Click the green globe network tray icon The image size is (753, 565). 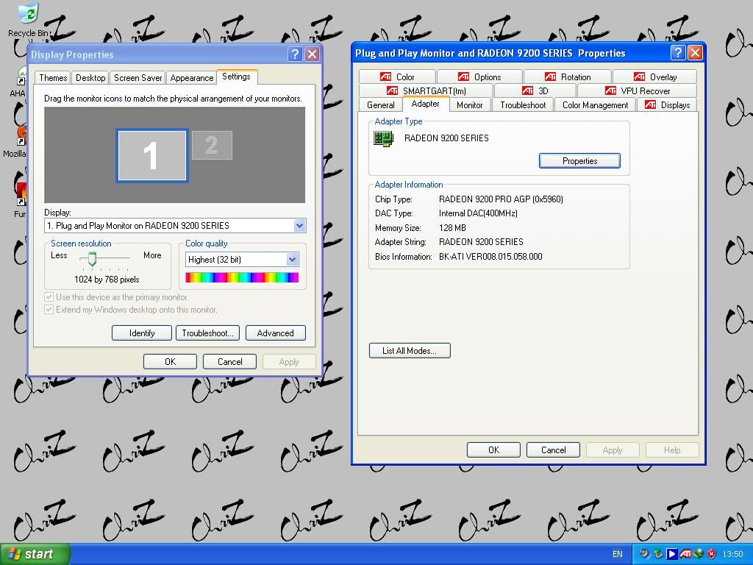tap(699, 554)
